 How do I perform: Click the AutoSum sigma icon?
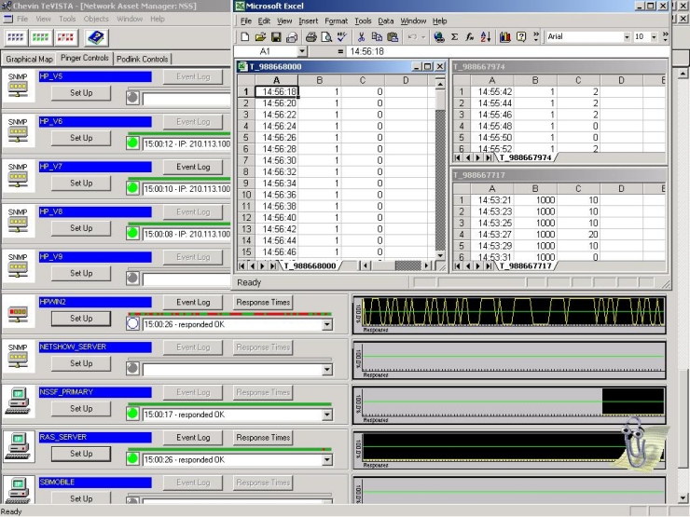(x=455, y=37)
